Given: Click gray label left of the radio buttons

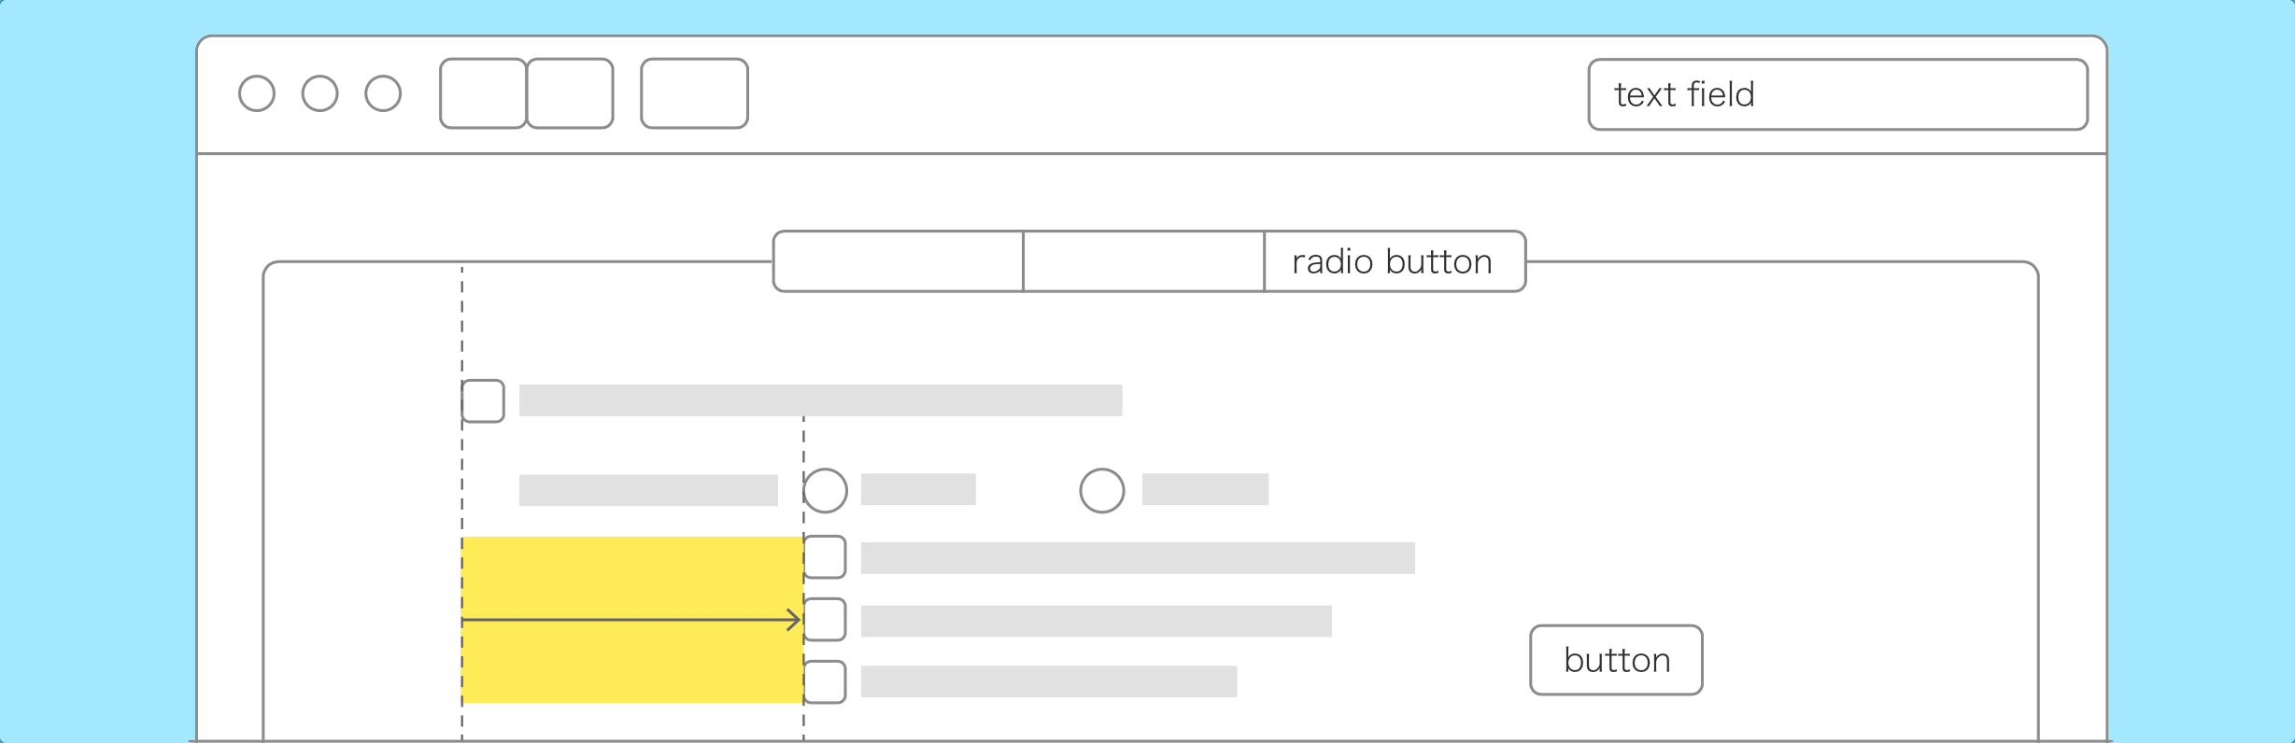Looking at the screenshot, I should tap(648, 490).
